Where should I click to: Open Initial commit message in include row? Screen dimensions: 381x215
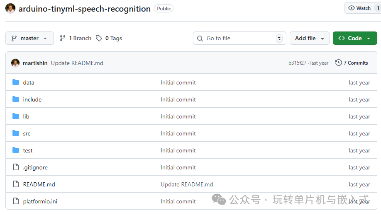coord(178,99)
